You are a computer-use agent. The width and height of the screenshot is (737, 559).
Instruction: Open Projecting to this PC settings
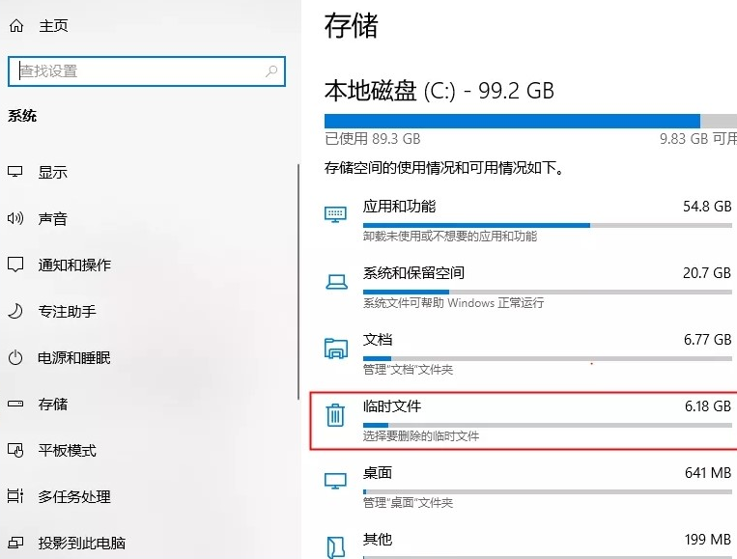[x=81, y=543]
